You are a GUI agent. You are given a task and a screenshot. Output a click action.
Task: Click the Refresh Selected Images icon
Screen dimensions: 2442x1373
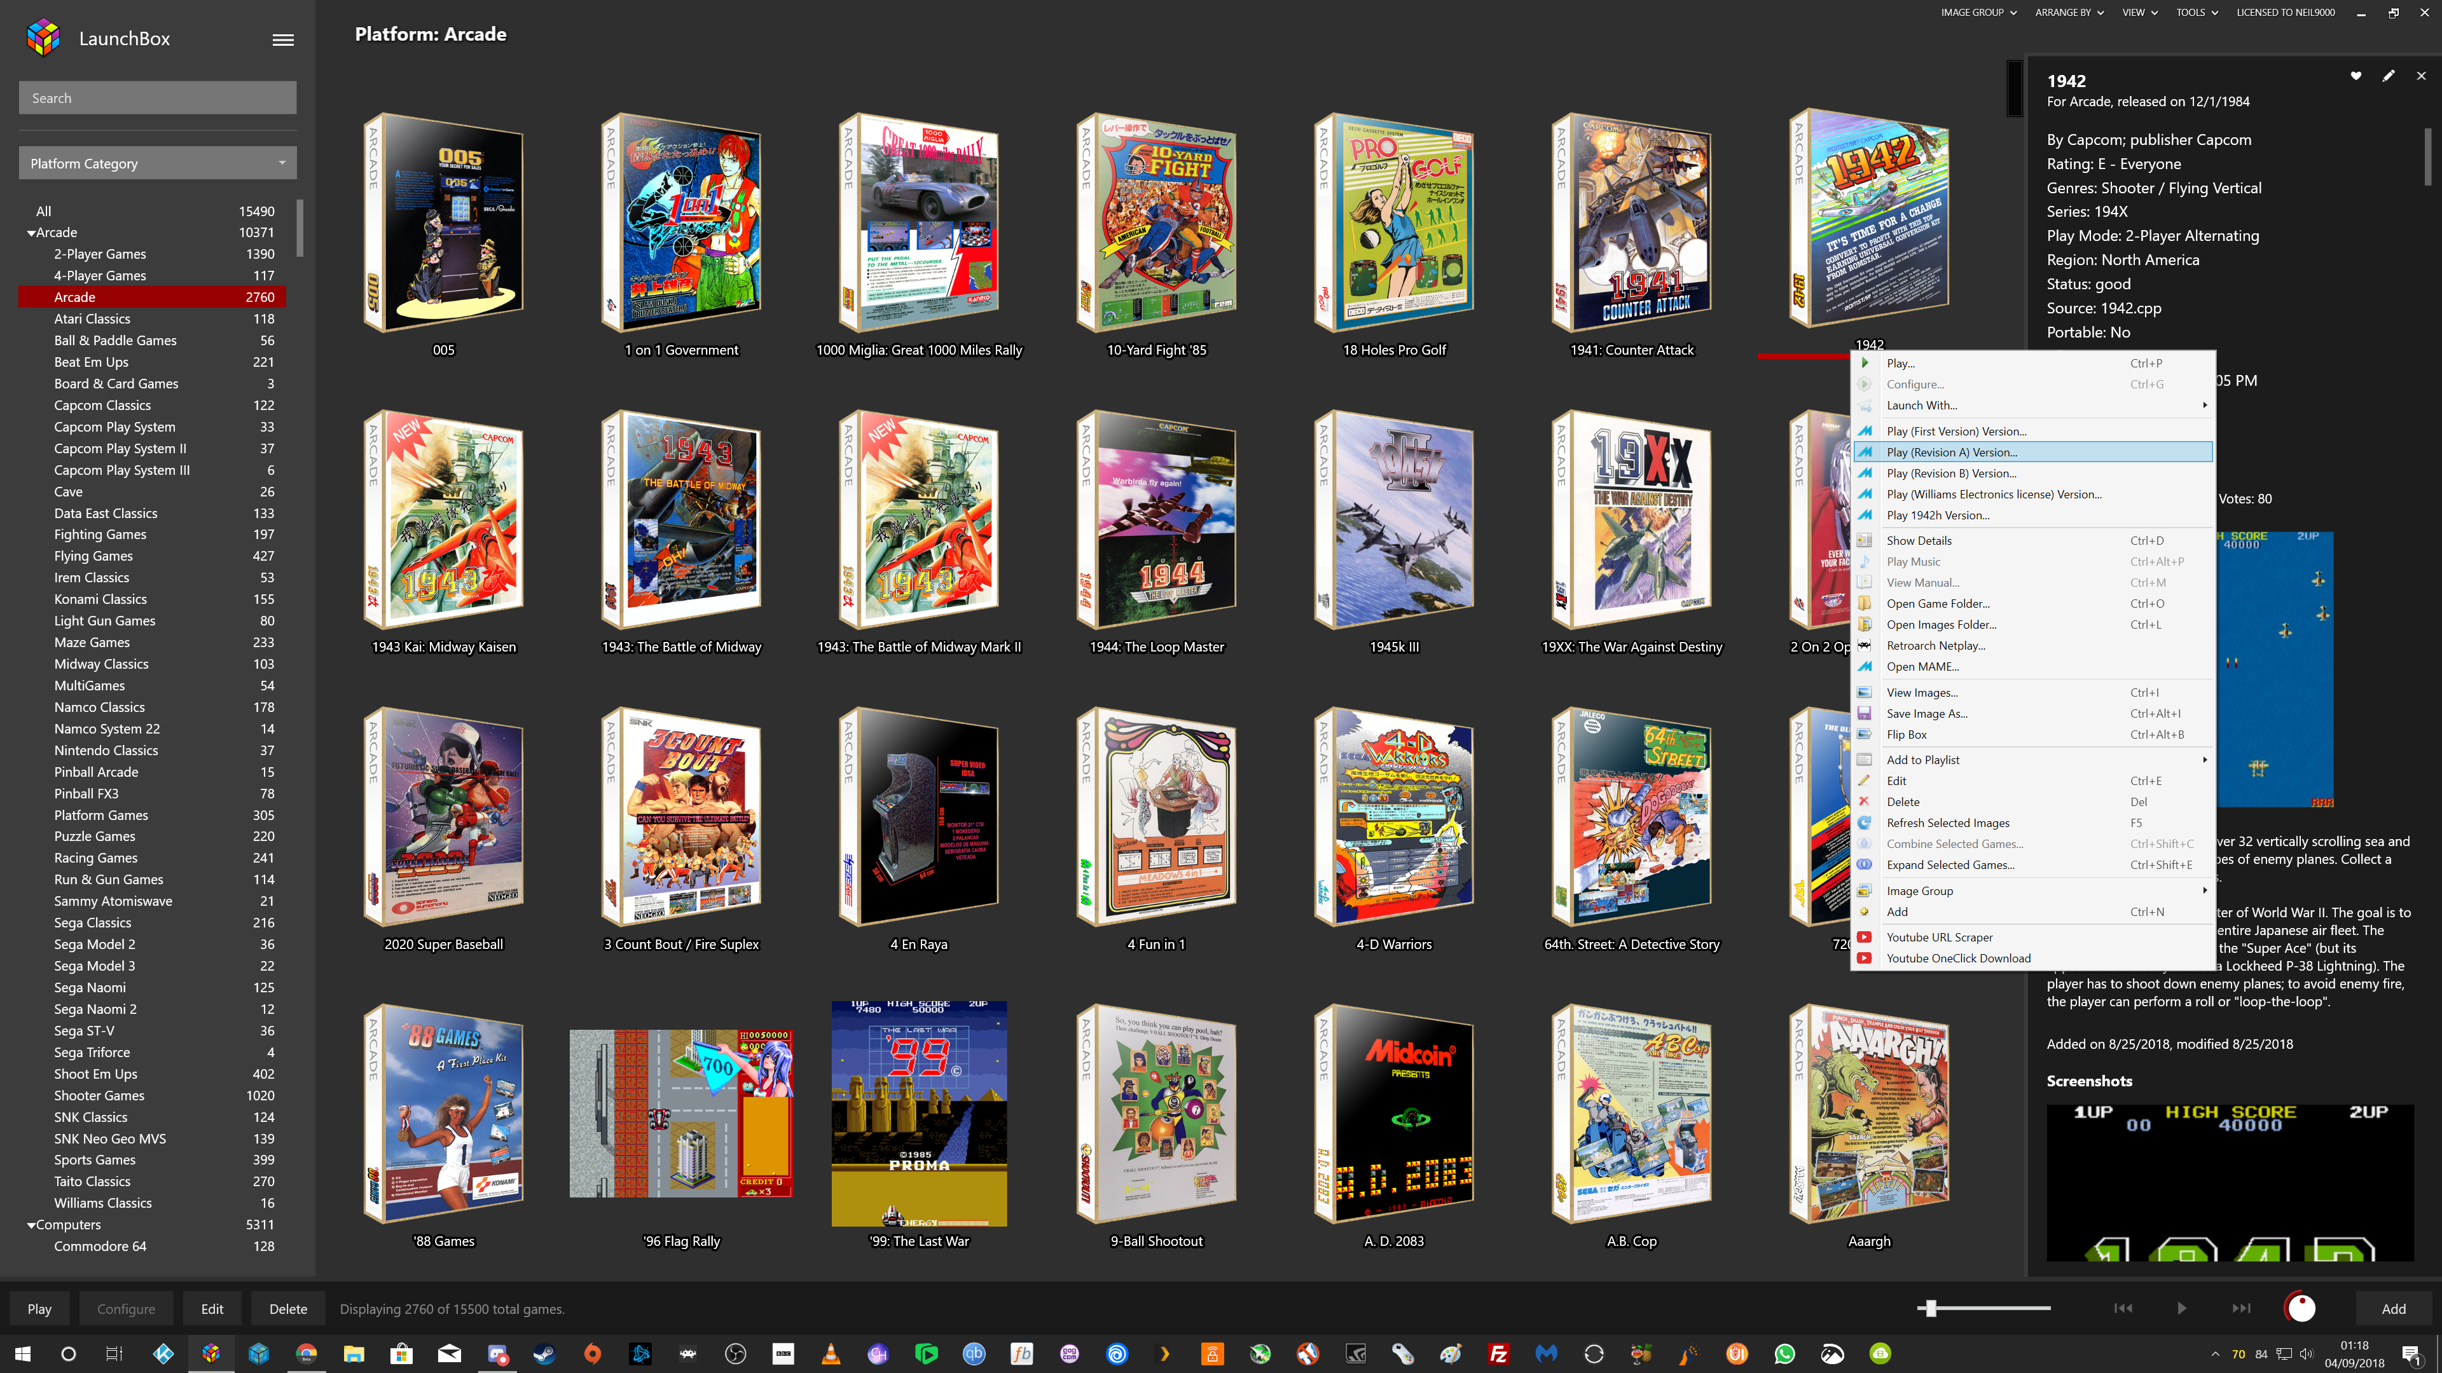coord(1864,823)
